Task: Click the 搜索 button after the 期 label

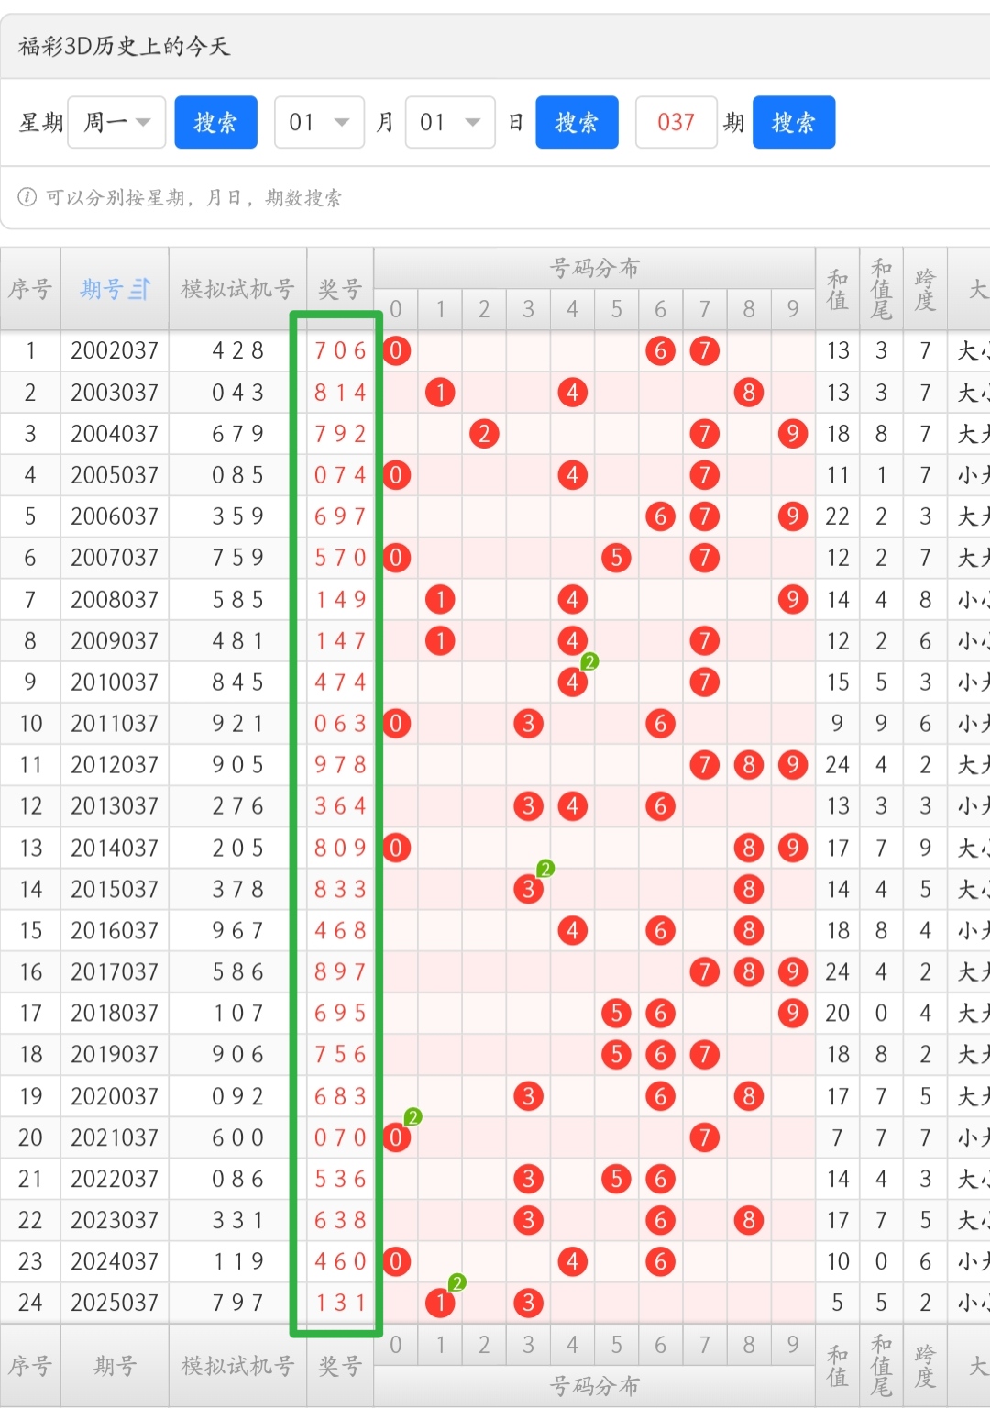Action: coord(794,122)
